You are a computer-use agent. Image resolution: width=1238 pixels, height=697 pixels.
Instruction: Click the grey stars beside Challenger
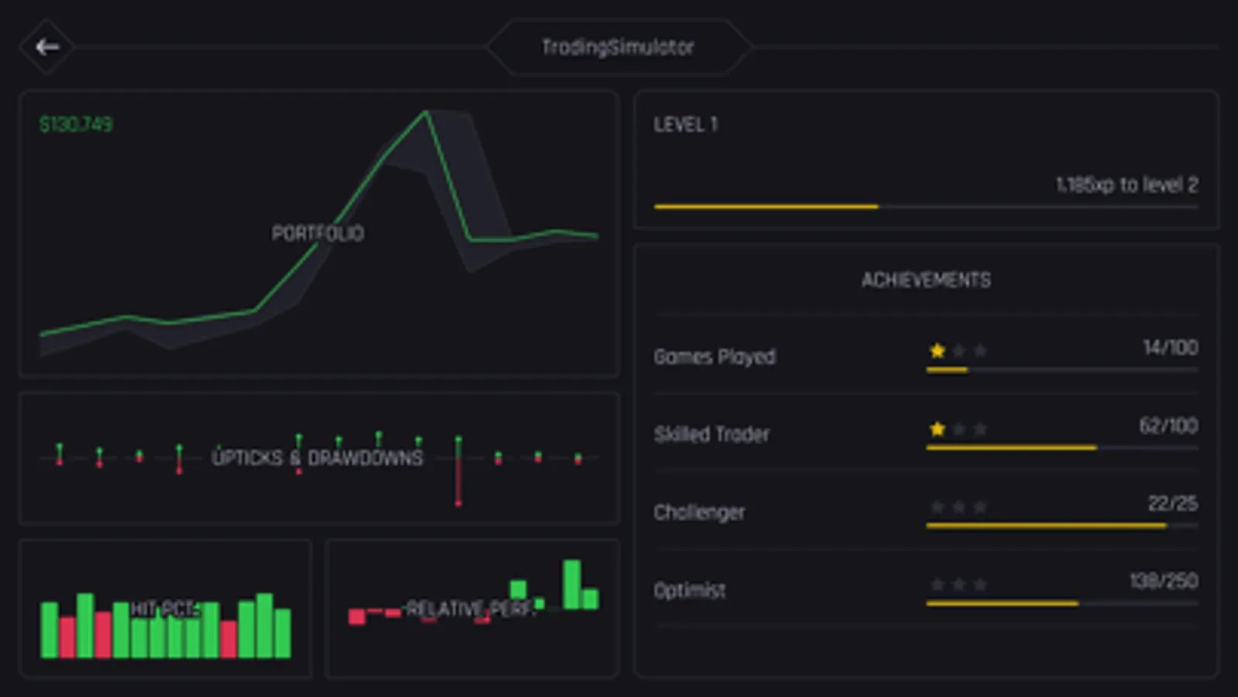(959, 506)
